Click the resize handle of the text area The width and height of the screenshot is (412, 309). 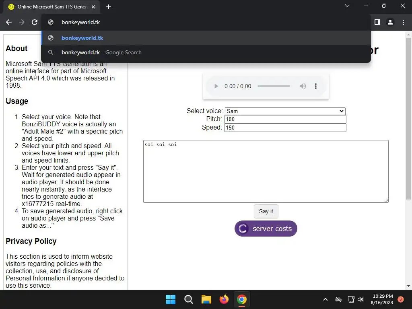click(386, 200)
